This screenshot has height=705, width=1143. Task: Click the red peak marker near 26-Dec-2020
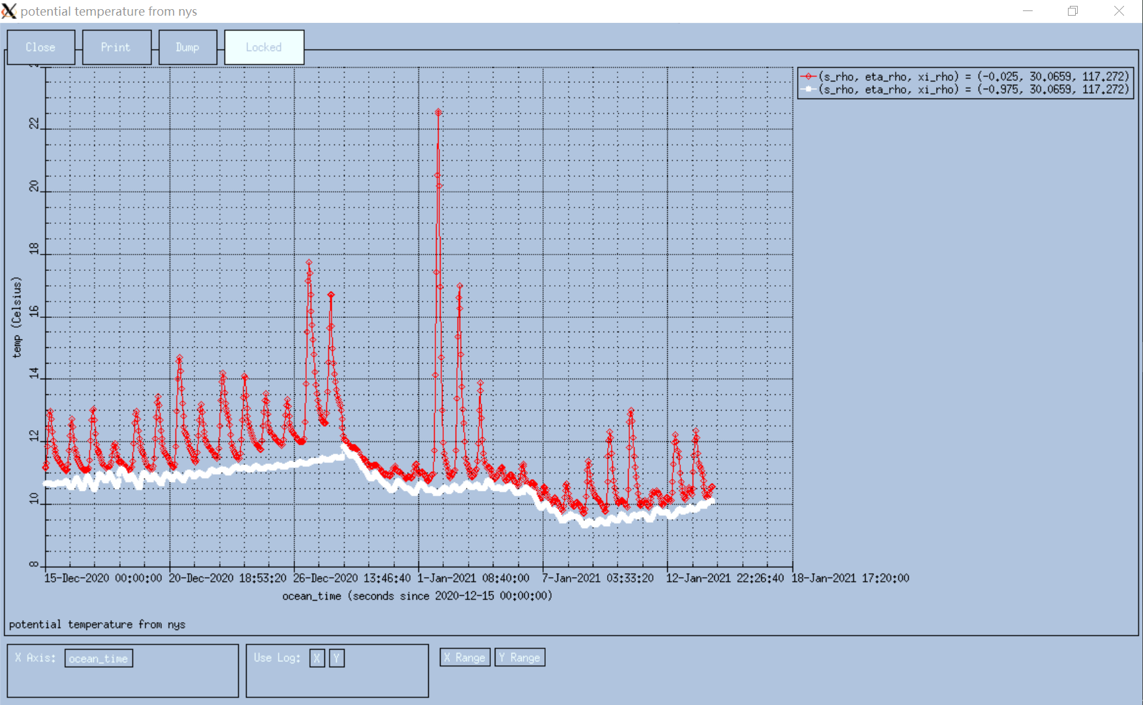(x=309, y=262)
